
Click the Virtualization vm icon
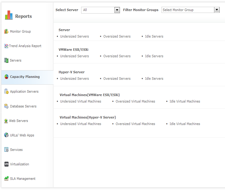(x=6, y=164)
